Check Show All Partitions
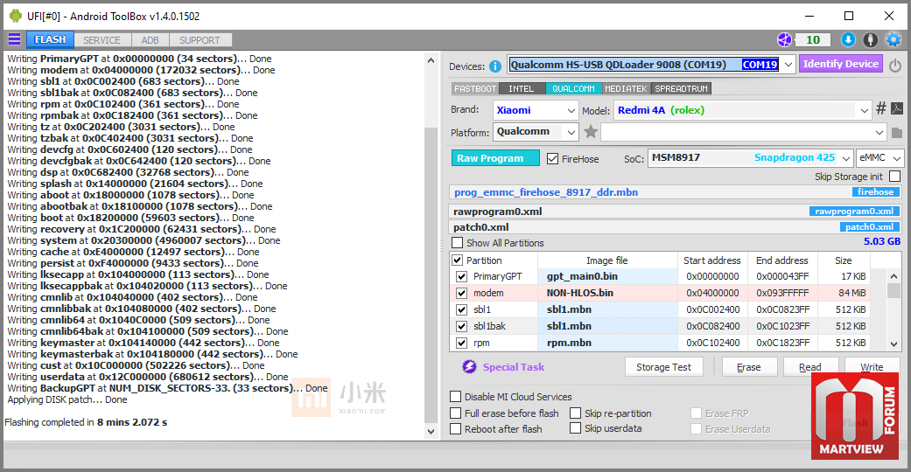Screen dimensions: 911x472 coord(458,243)
